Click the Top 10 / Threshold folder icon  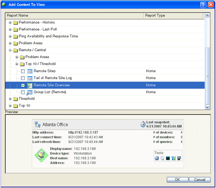(x=22, y=64)
